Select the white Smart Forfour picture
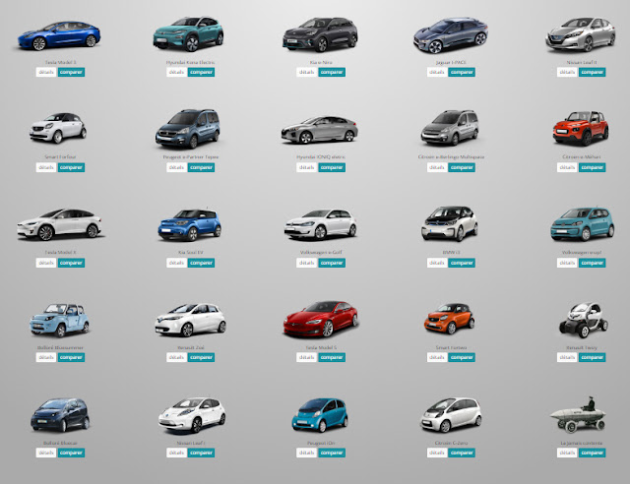Screen dimensions: 630x484 tap(58, 128)
